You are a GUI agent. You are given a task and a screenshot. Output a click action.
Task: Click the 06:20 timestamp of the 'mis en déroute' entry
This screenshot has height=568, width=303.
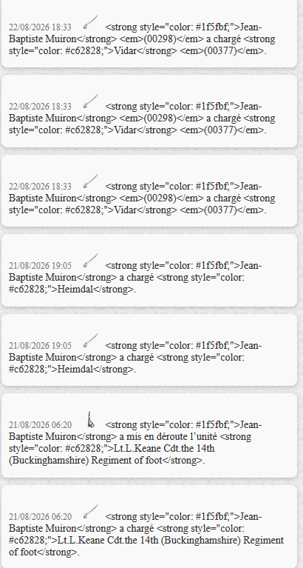pyautogui.click(x=40, y=424)
